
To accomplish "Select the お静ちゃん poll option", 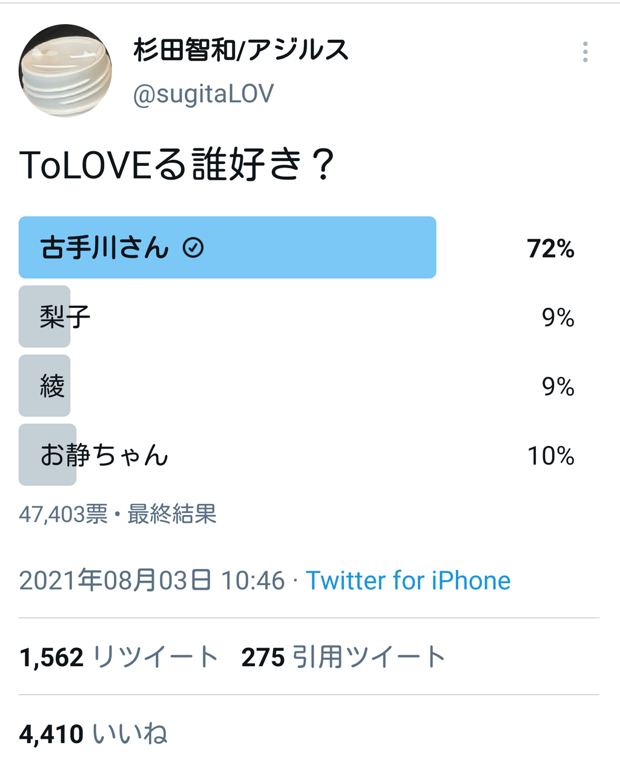I will point(297,454).
